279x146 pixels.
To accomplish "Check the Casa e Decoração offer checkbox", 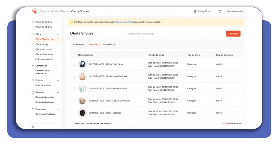I will click(74, 101).
